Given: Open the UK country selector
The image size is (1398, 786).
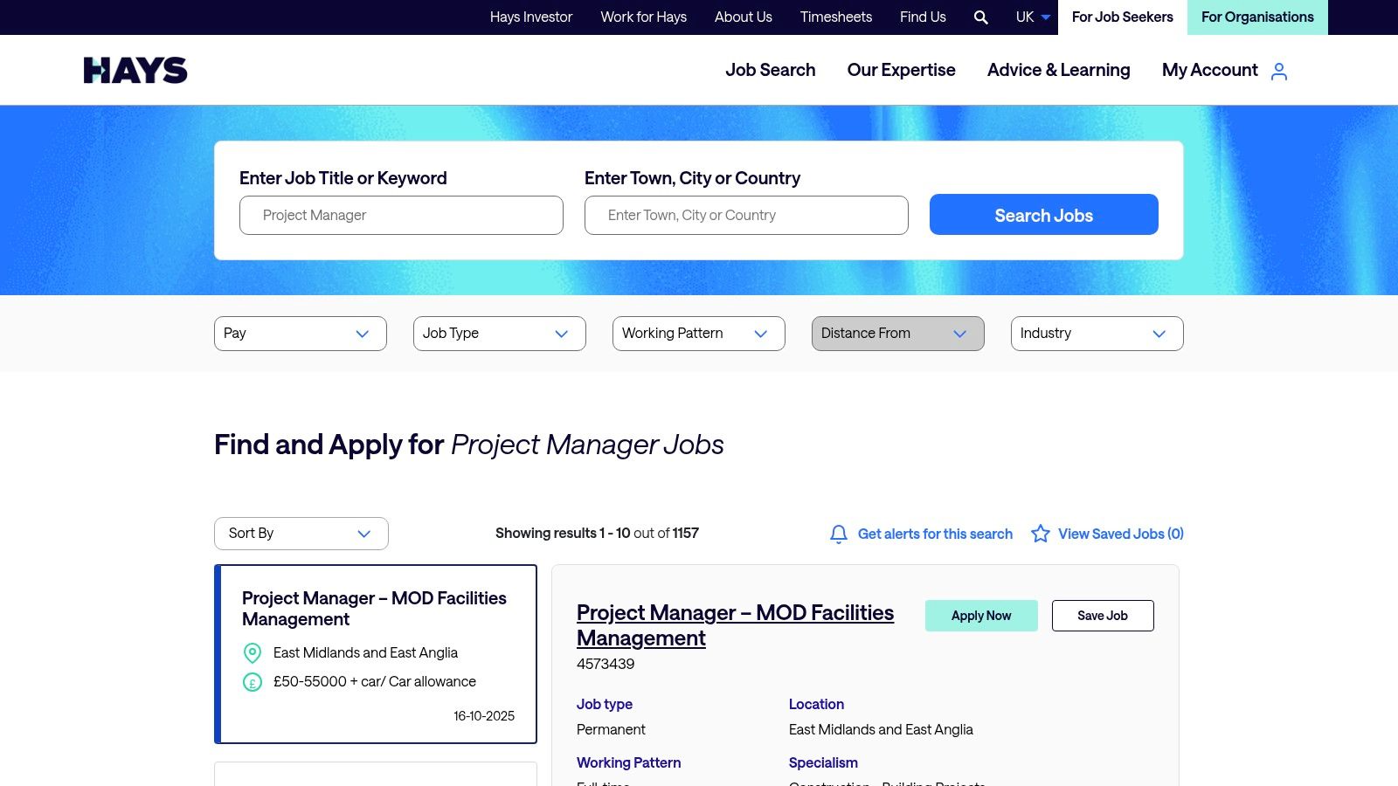Looking at the screenshot, I should [x=1033, y=17].
